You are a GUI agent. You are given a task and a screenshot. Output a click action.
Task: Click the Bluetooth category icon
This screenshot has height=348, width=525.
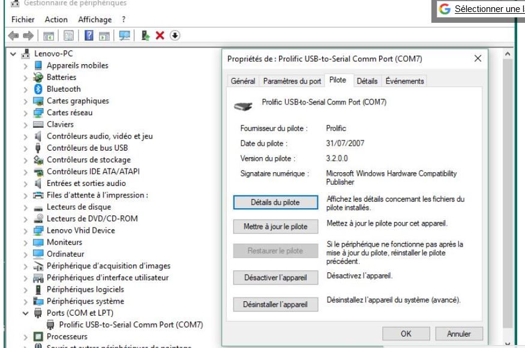(38, 89)
